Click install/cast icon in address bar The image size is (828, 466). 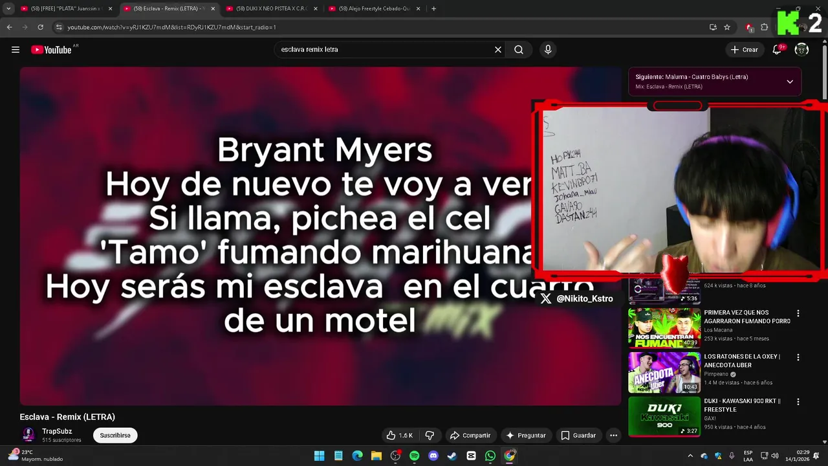(713, 27)
